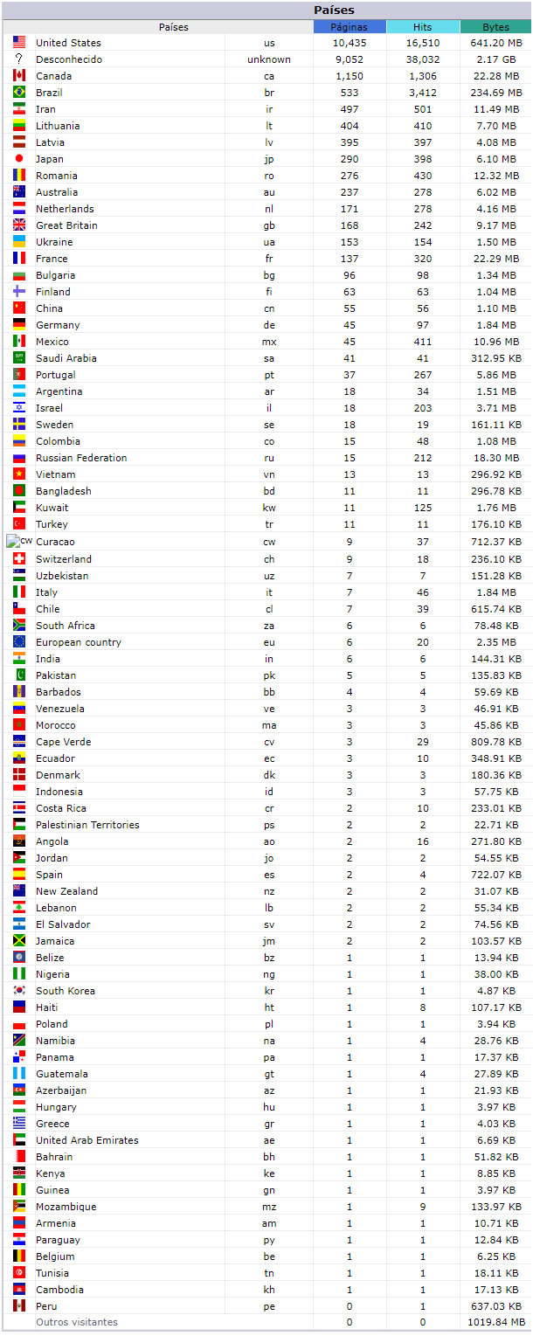Click the South Africa flag icon
This screenshot has width=533, height=1336.
19,625
